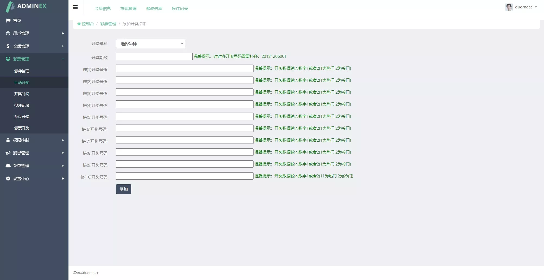Click the flag icon beside 首页
This screenshot has width=544, height=280.
pos(8,20)
